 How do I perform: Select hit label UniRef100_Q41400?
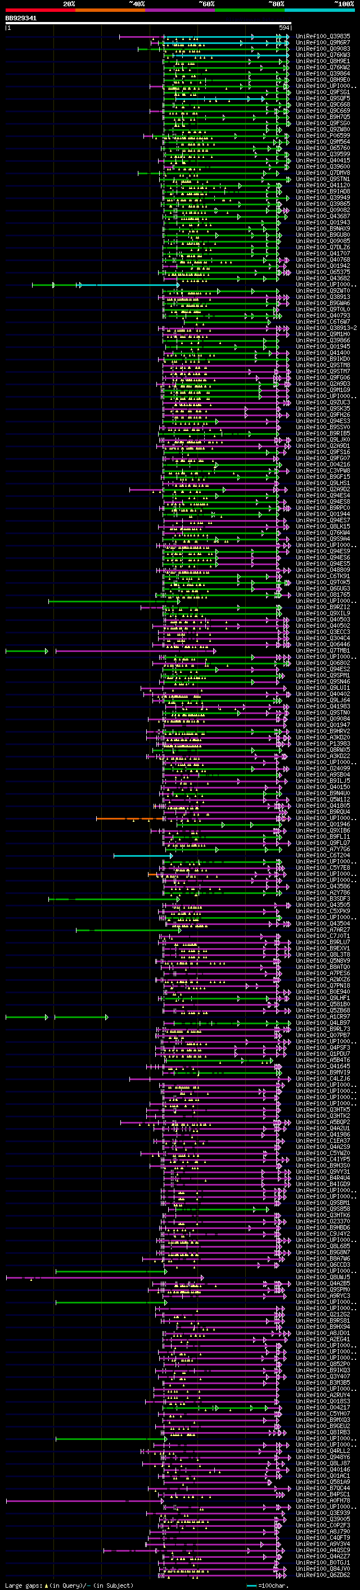click(323, 353)
